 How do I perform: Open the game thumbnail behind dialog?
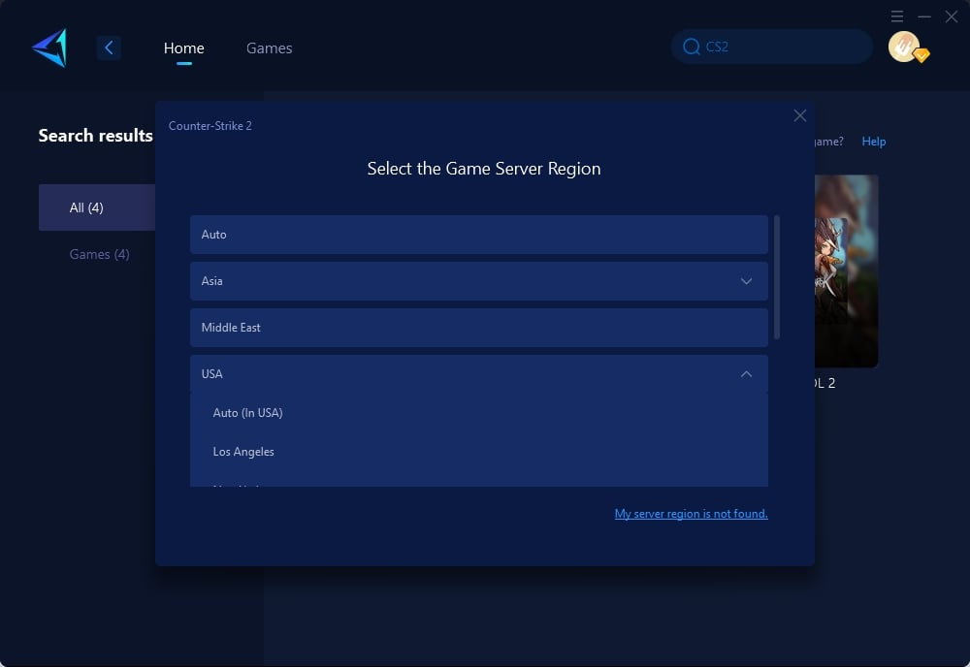(846, 271)
